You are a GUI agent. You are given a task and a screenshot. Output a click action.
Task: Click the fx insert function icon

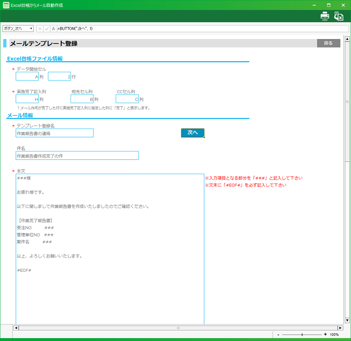pos(54,29)
